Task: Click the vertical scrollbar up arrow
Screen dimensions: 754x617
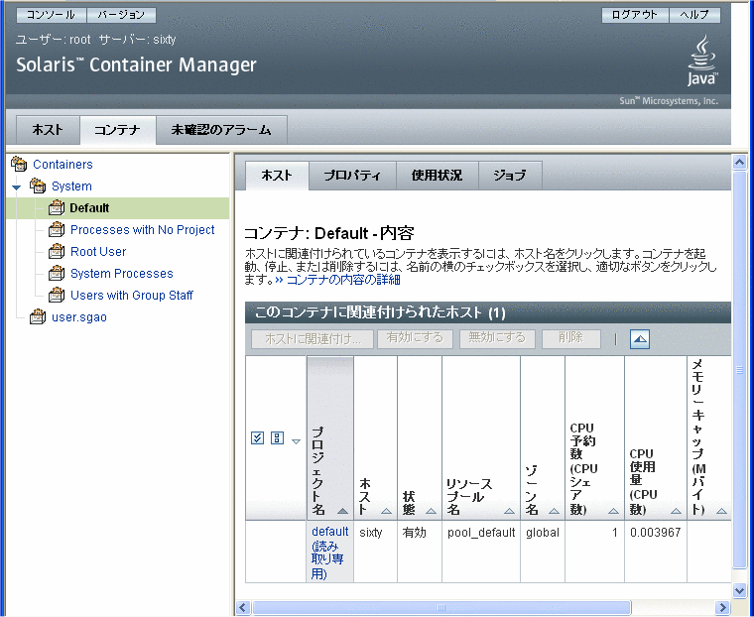Action: click(739, 162)
